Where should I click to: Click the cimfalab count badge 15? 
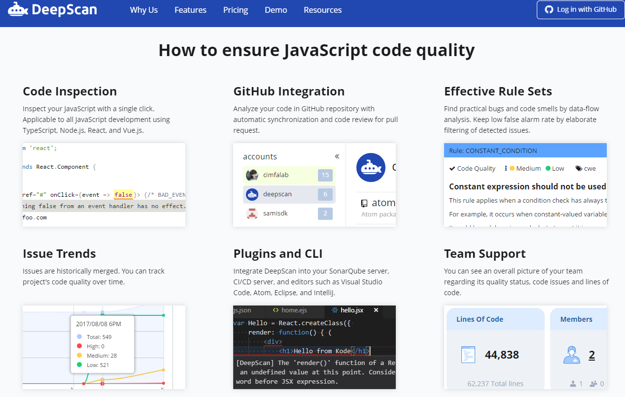(325, 175)
